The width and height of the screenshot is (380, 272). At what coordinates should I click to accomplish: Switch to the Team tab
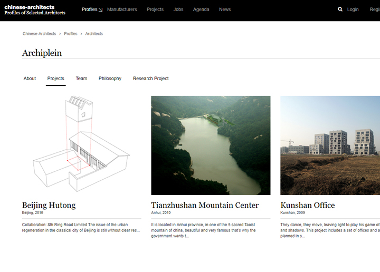tap(81, 79)
